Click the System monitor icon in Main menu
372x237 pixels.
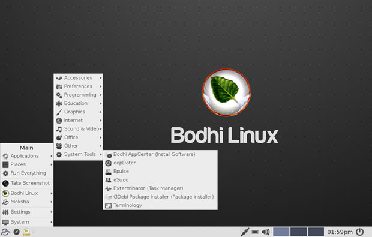pyautogui.click(x=5, y=222)
